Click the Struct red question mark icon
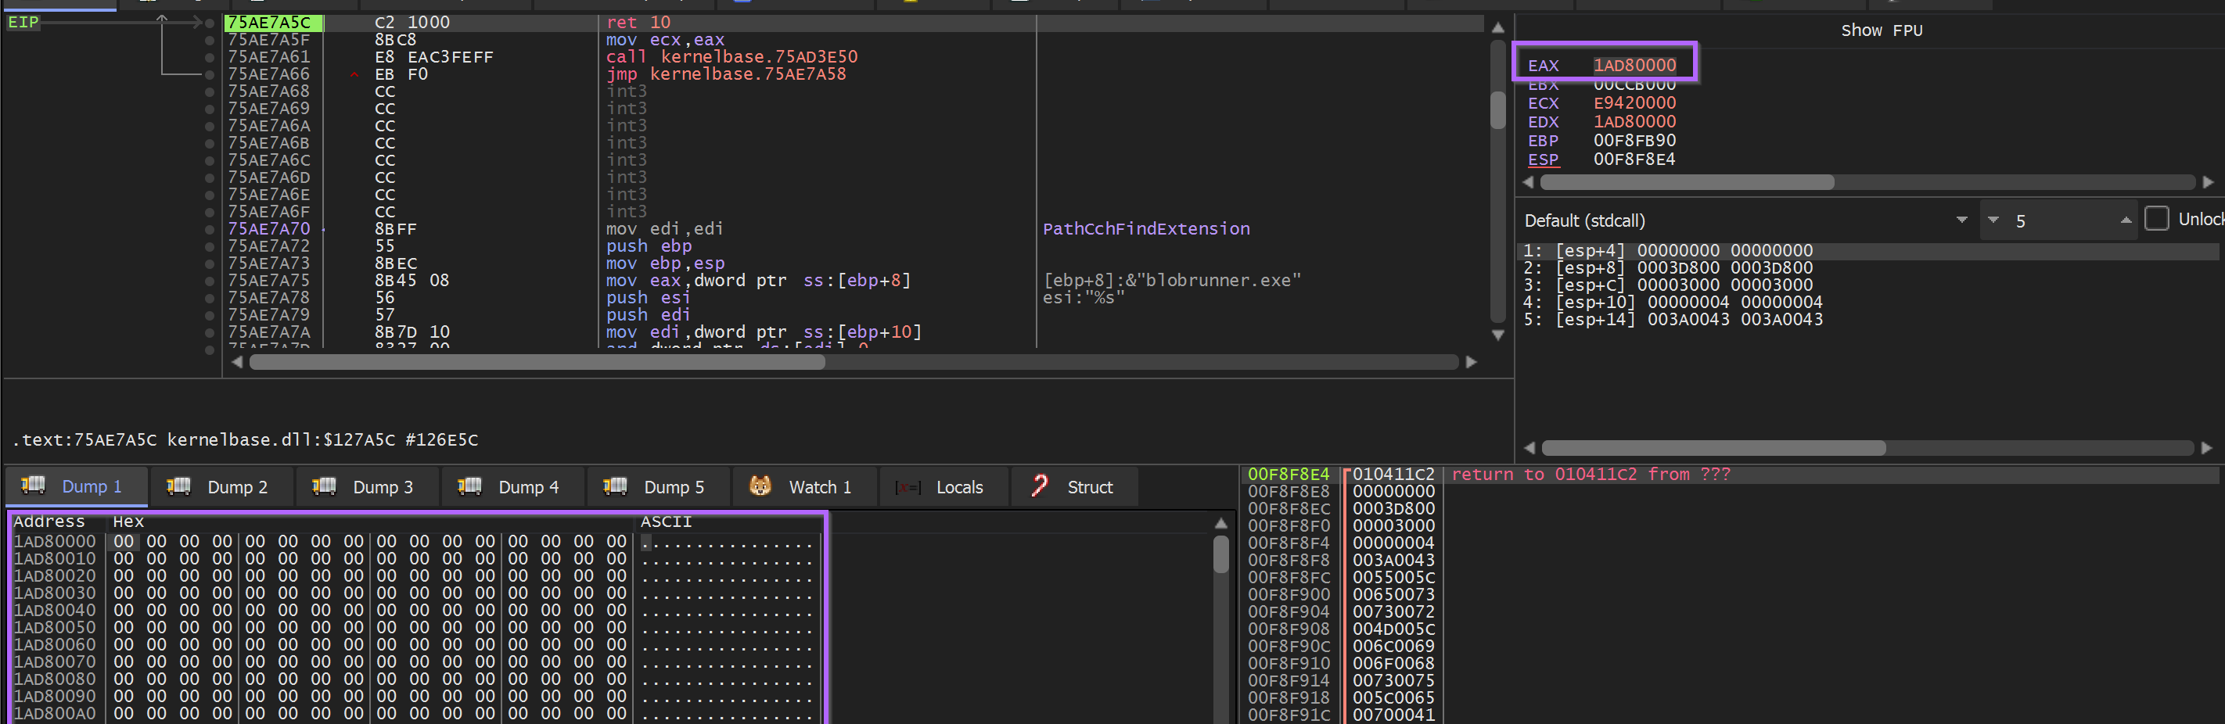The height and width of the screenshot is (724, 2225). pos(1039,486)
